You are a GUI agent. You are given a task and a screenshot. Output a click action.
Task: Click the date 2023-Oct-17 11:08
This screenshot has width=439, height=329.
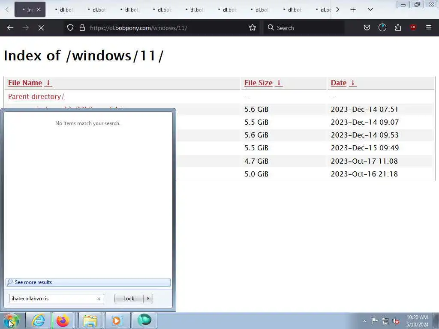click(x=364, y=161)
